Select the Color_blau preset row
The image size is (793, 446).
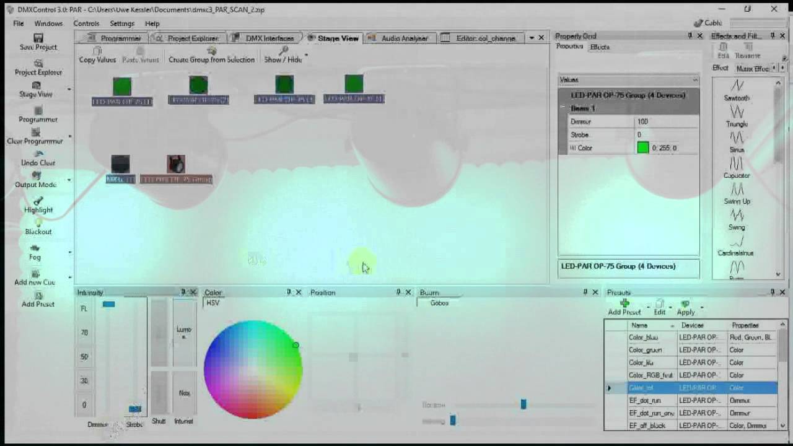691,338
